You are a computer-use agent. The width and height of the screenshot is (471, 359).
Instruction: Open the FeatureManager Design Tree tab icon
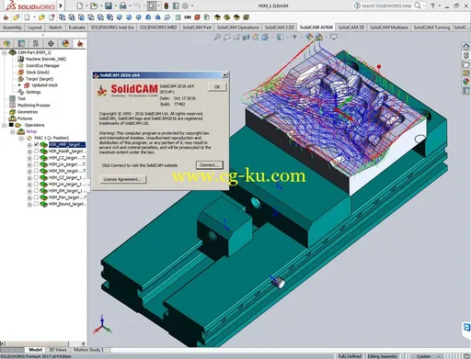click(6, 43)
